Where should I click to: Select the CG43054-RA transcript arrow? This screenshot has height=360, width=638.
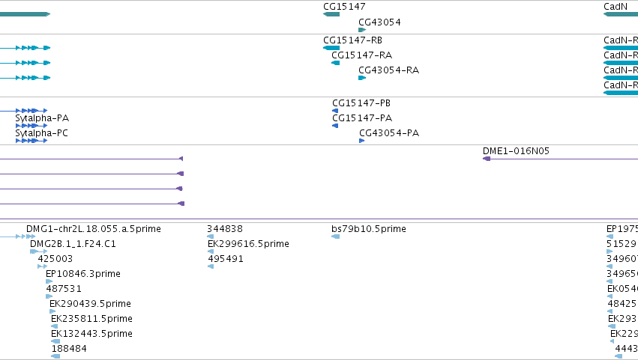[x=362, y=78]
